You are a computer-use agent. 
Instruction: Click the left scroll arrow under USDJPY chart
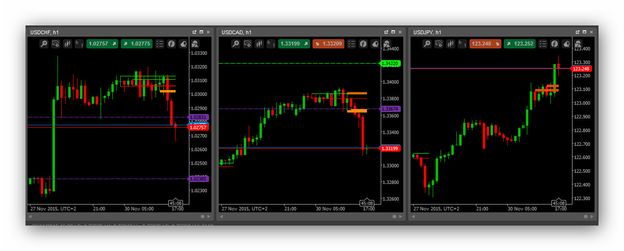click(413, 216)
